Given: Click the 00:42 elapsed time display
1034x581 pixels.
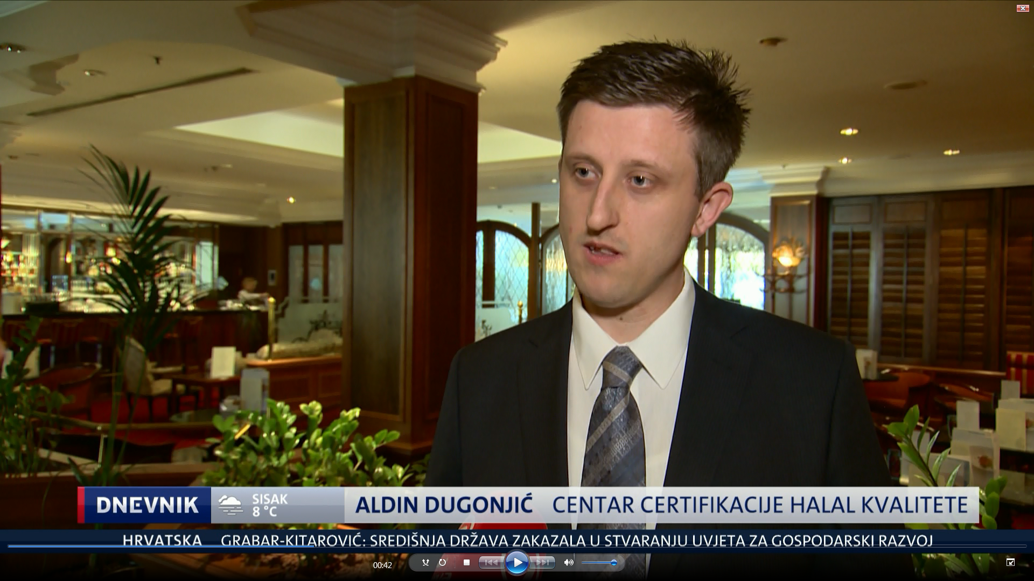Looking at the screenshot, I should click(382, 565).
